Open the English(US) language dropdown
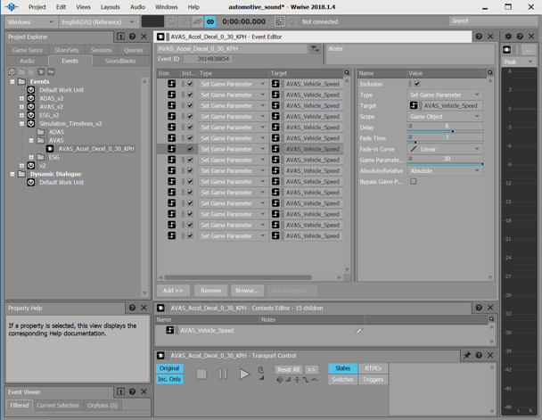Screen dimensions: 542x420 pos(98,22)
